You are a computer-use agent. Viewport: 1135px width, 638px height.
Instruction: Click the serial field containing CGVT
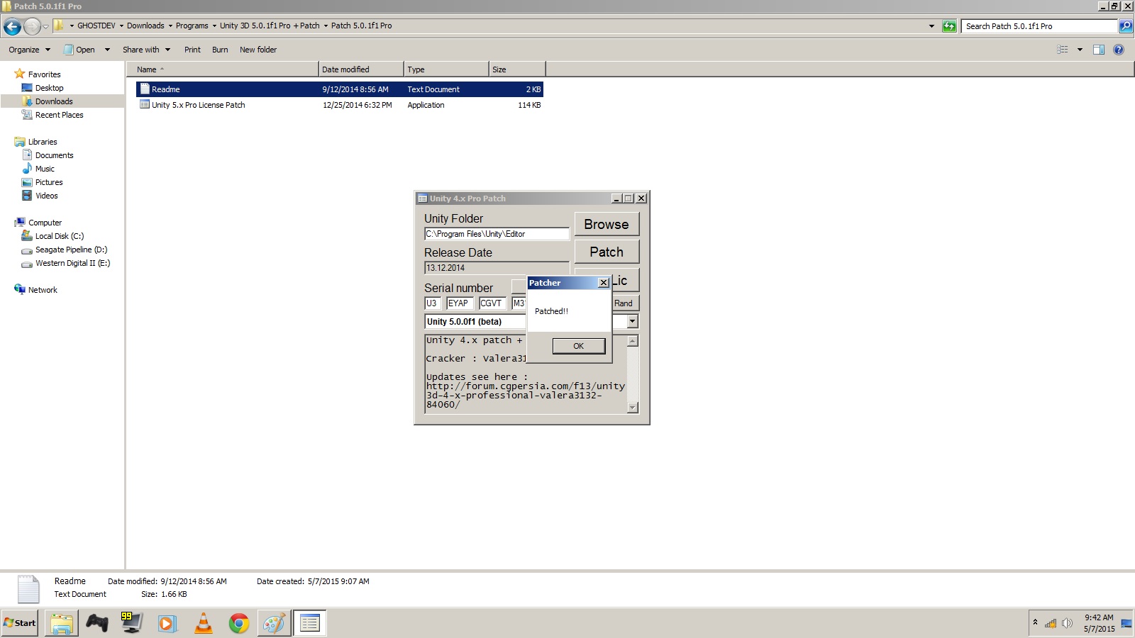point(492,303)
